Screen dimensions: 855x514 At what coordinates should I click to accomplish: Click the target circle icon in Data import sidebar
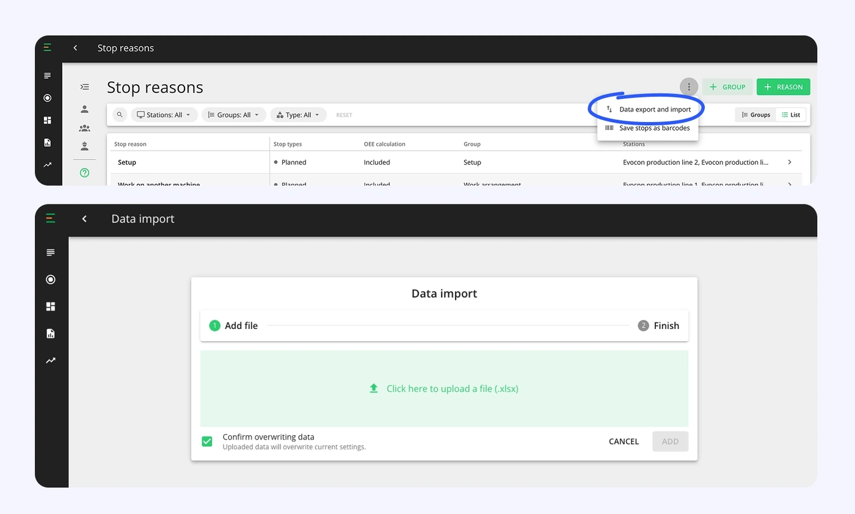51,280
